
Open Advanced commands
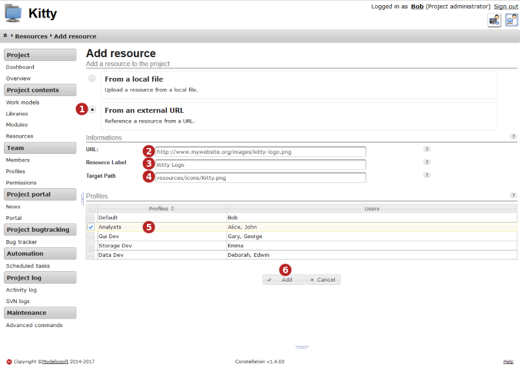pos(34,325)
